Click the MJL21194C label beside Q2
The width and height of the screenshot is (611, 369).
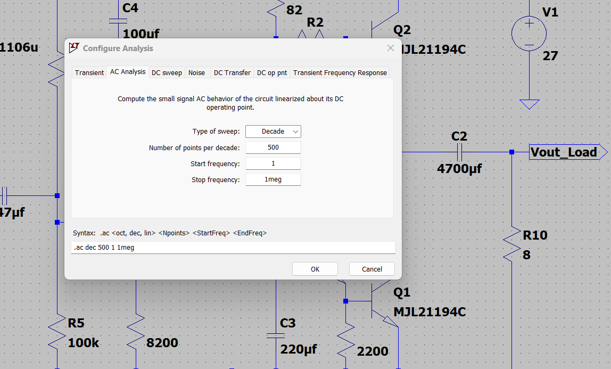coord(433,50)
